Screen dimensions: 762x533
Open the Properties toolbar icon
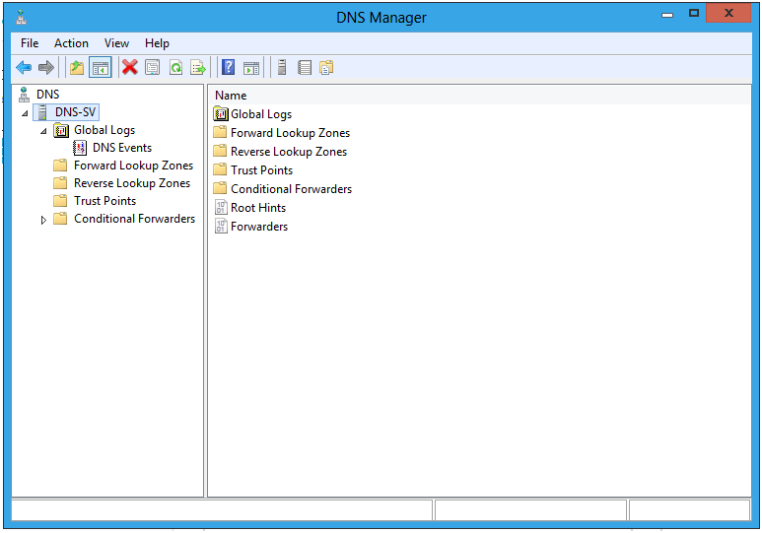pyautogui.click(x=153, y=68)
